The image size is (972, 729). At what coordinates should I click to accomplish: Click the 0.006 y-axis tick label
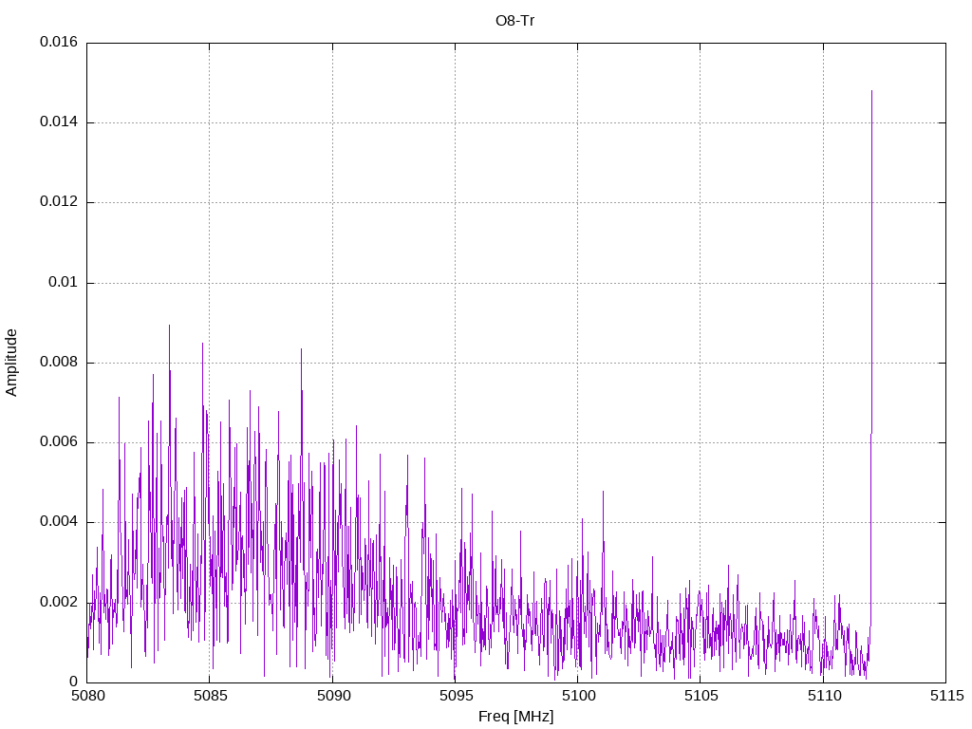pyautogui.click(x=58, y=442)
